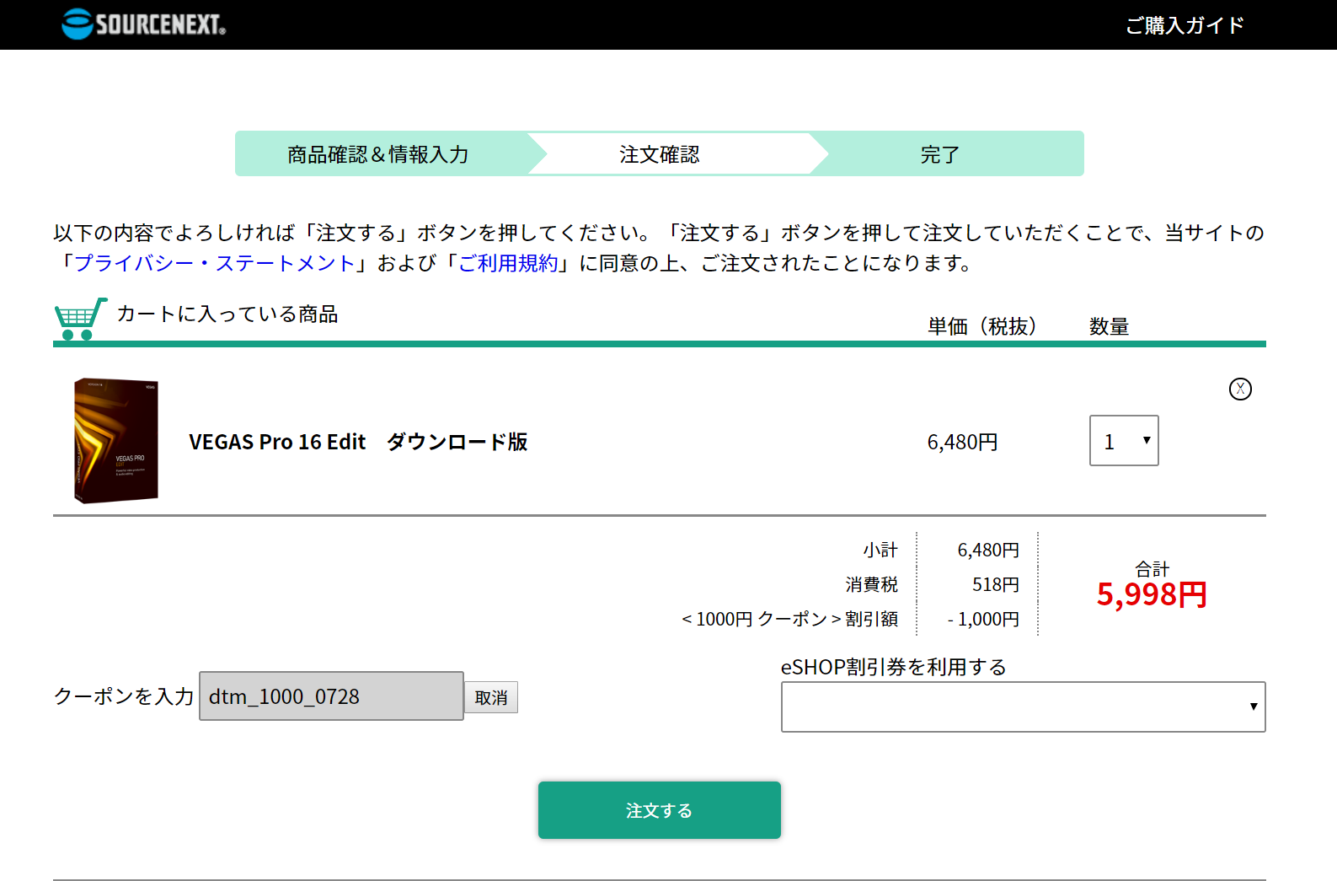This screenshot has width=1337, height=881.
Task: Click the SOURCENEXT logo
Action: (x=144, y=24)
